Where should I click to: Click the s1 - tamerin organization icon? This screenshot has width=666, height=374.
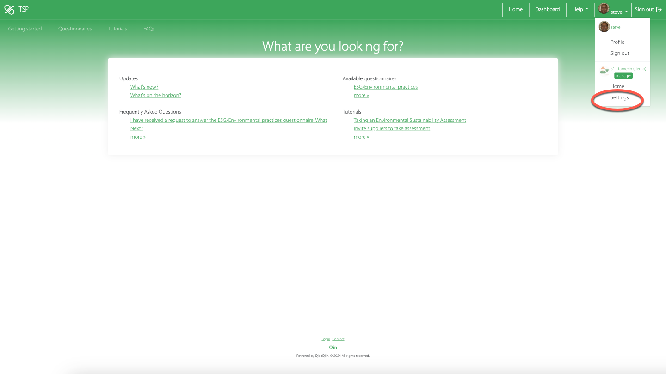(x=604, y=71)
